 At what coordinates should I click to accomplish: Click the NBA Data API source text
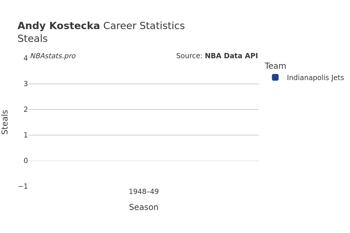231,56
